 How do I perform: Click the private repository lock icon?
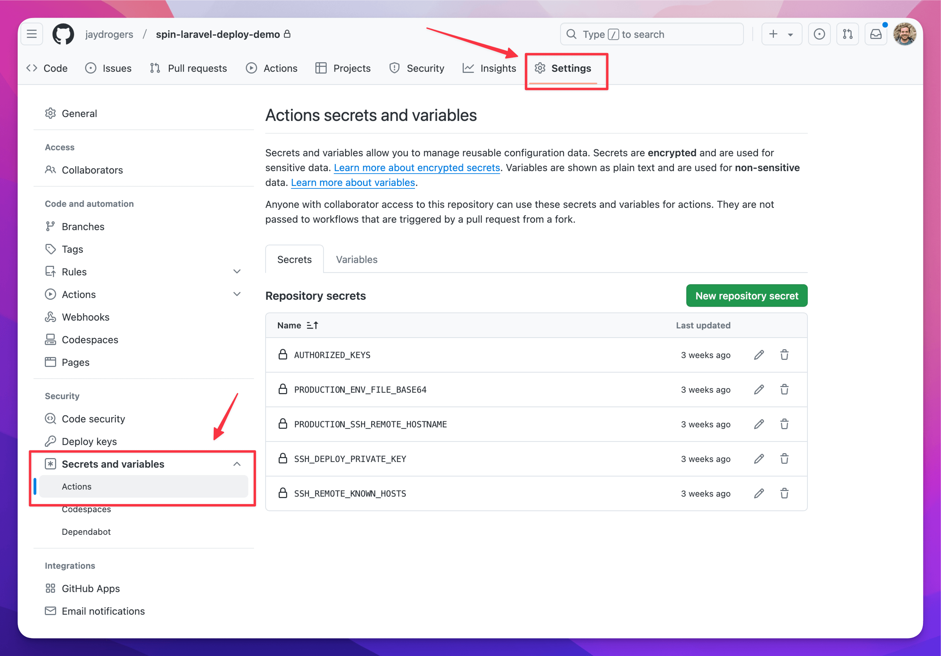click(x=287, y=34)
